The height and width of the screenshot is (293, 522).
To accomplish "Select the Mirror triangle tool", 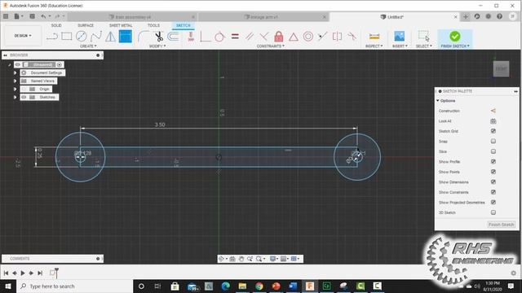I will pyautogui.click(x=110, y=36).
